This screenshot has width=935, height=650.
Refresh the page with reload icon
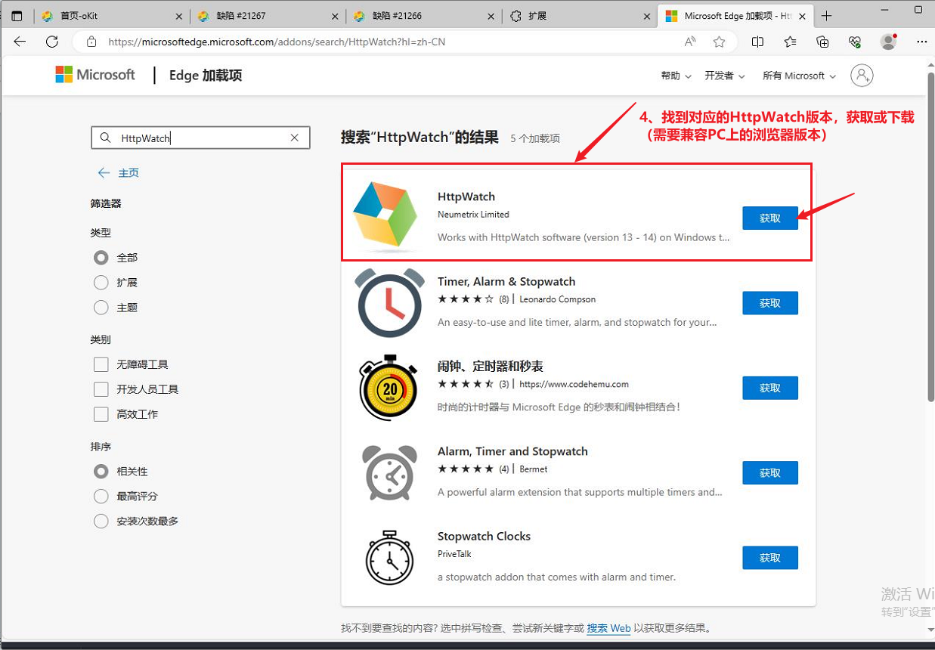click(x=52, y=42)
